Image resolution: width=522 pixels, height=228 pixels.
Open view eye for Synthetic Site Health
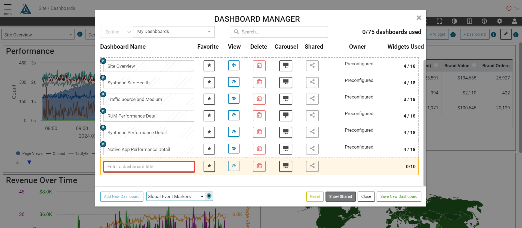pos(234,82)
